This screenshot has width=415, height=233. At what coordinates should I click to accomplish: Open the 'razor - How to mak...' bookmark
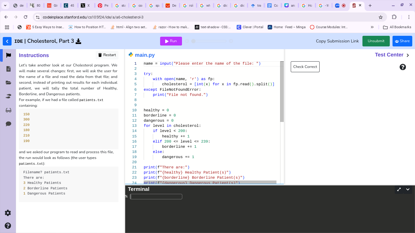(171, 27)
